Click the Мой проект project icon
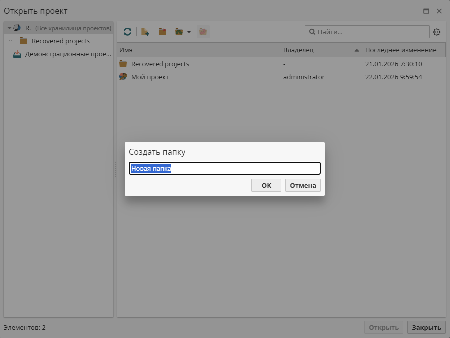Screen dimensions: 450x338 (x=123, y=77)
